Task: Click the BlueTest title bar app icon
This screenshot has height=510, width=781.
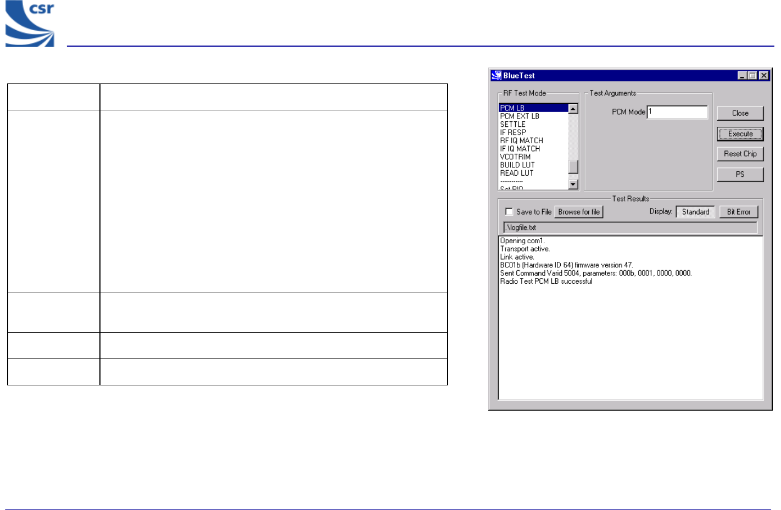Action: (x=496, y=75)
